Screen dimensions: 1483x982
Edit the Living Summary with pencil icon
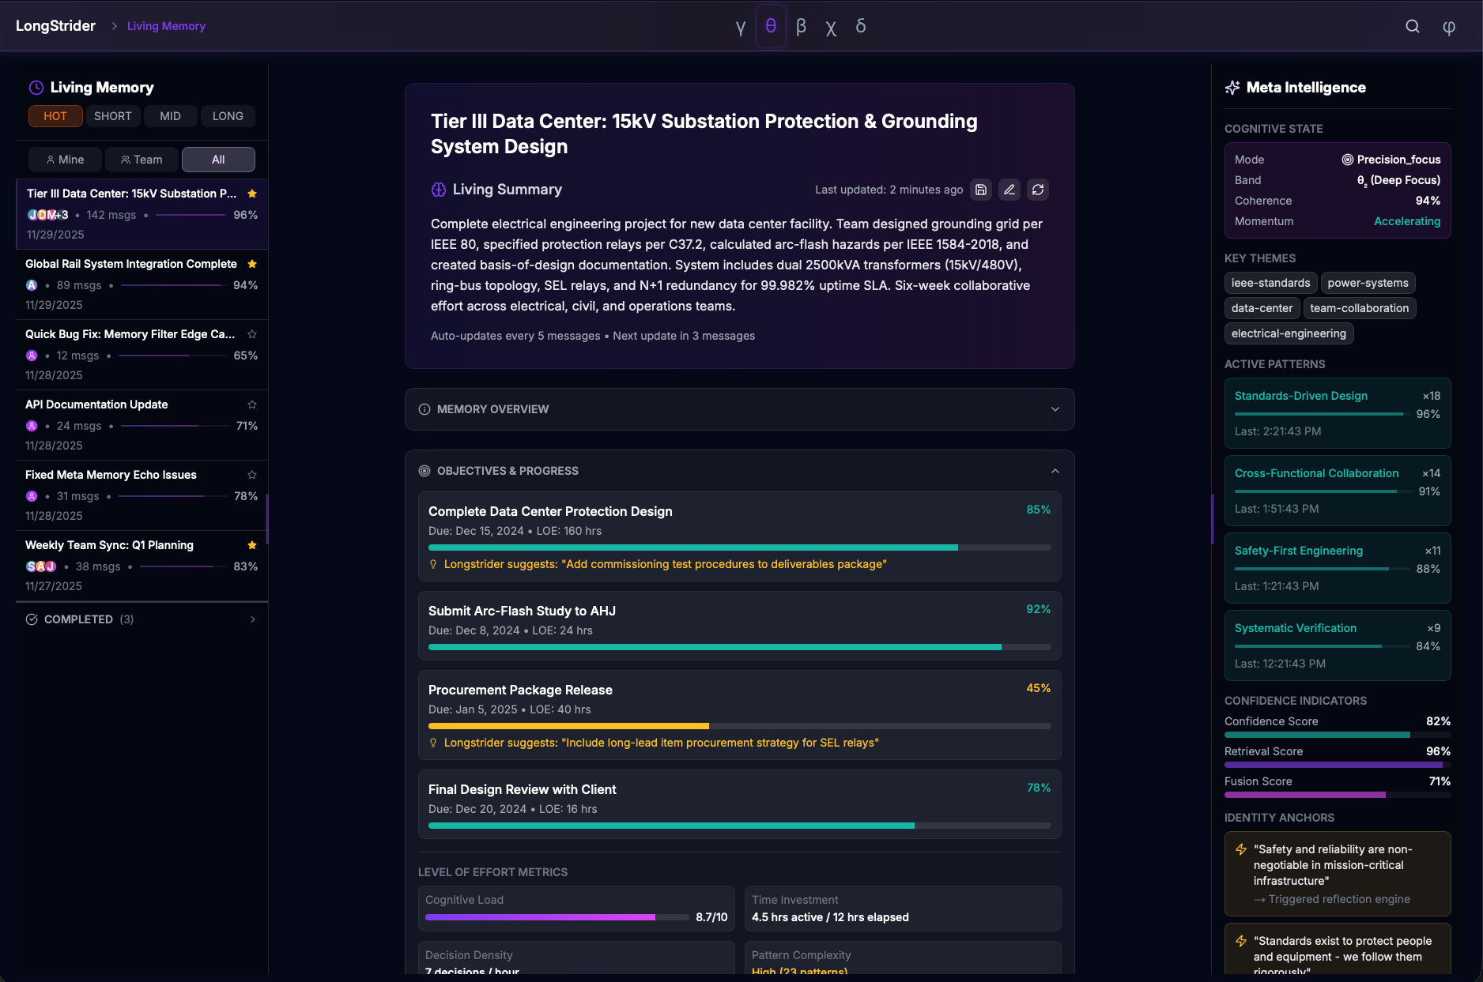click(1009, 190)
